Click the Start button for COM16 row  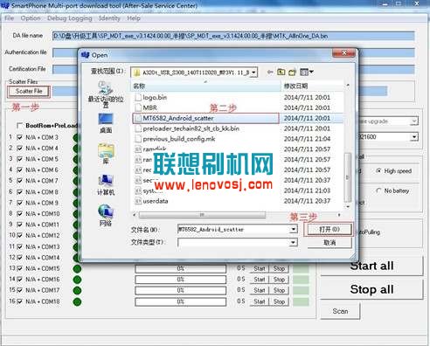[x=259, y=280]
